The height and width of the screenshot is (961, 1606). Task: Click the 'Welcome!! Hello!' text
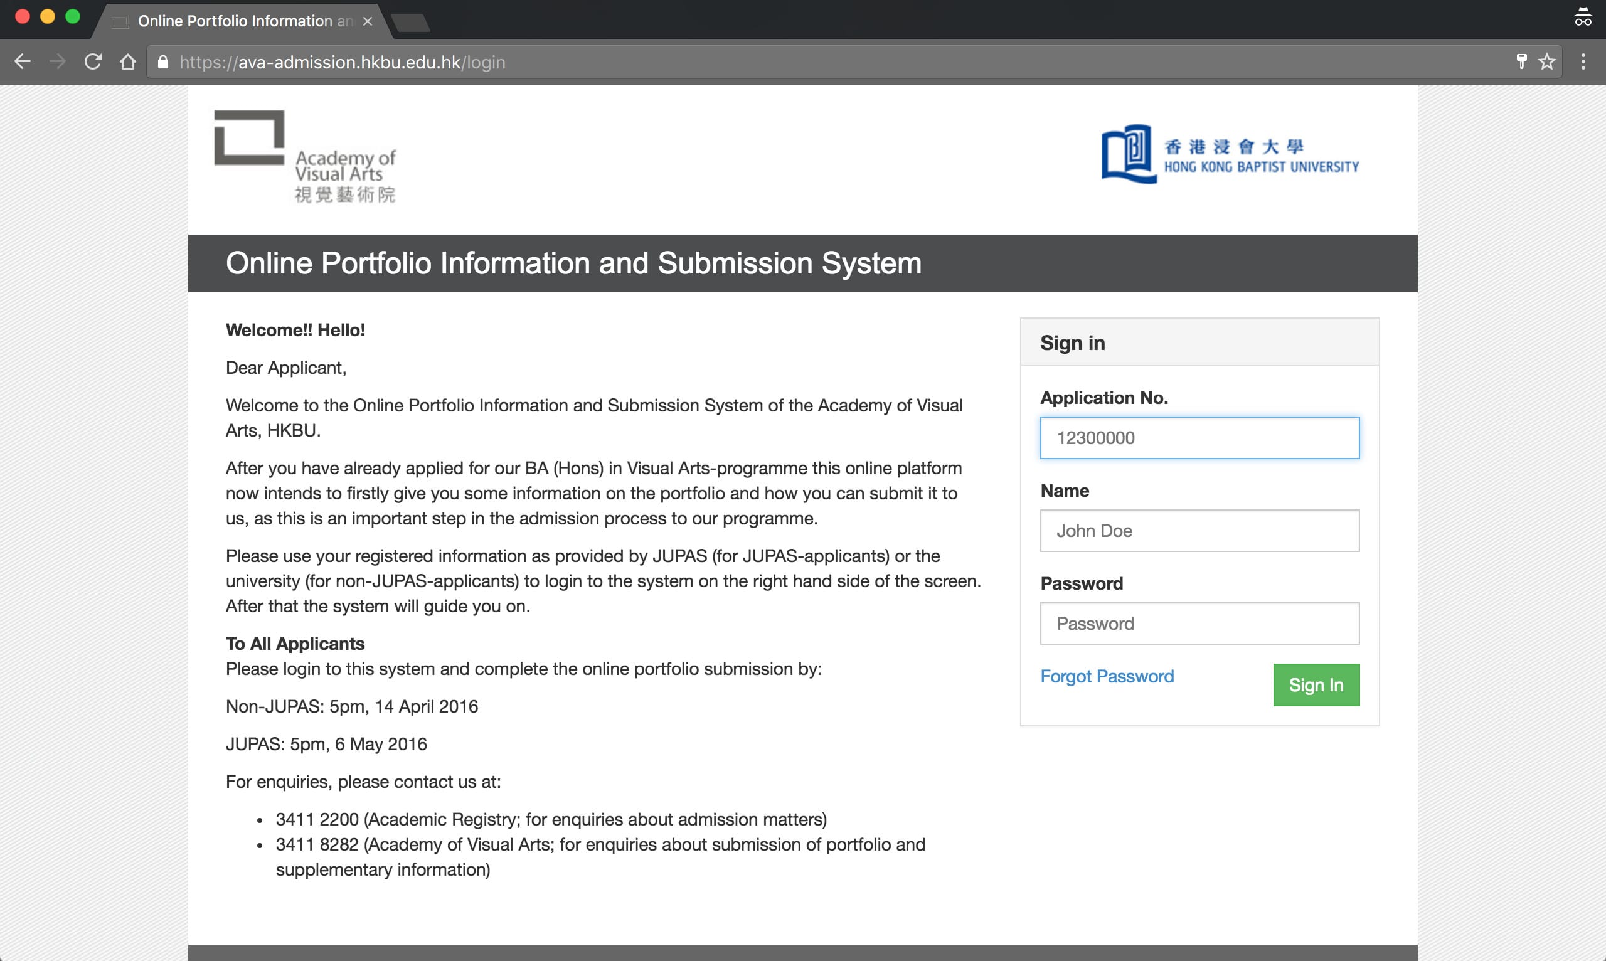[295, 330]
